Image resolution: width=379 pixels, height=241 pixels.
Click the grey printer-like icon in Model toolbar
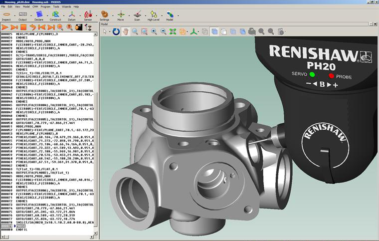pyautogui.click(x=252, y=31)
